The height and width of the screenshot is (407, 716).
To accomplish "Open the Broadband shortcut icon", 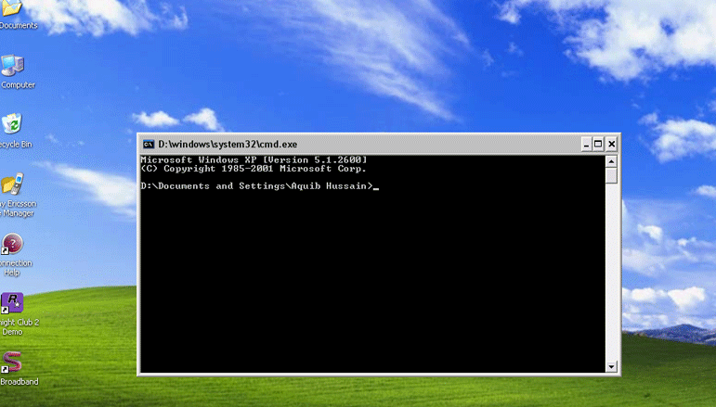I will click(12, 362).
